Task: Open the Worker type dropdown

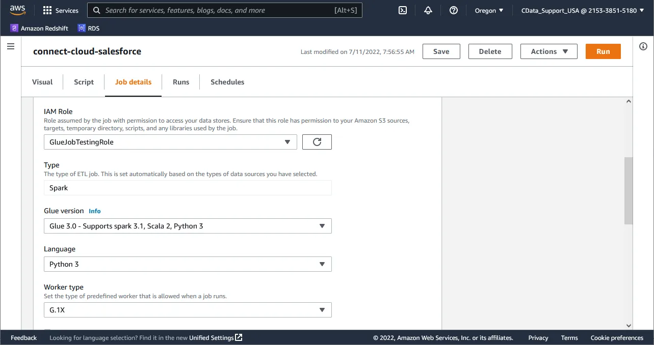Action: (322, 309)
